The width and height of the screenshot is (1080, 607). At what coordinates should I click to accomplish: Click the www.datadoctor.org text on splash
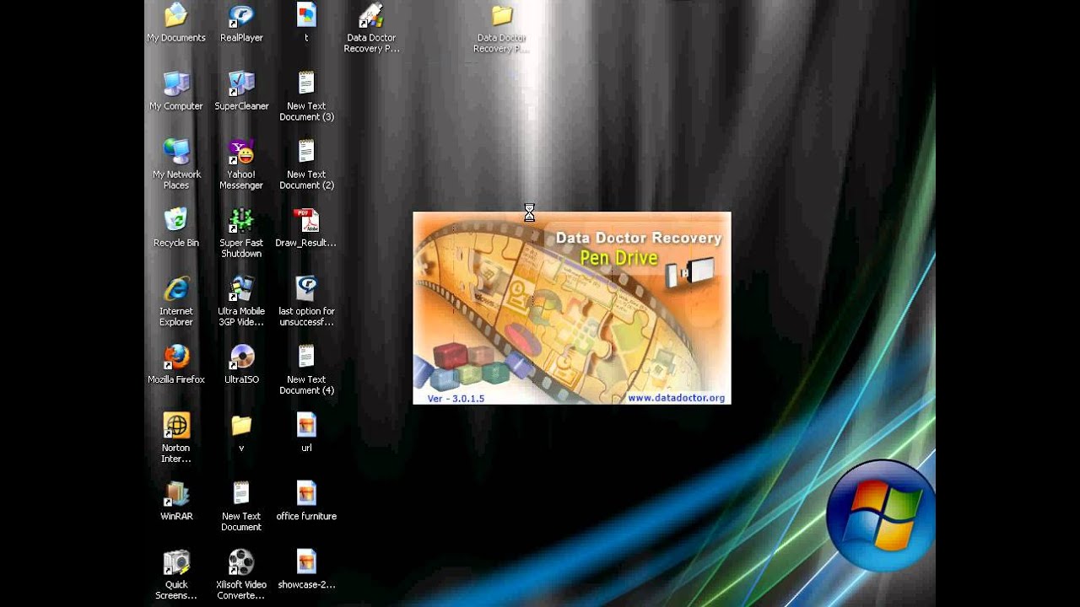[676, 398]
